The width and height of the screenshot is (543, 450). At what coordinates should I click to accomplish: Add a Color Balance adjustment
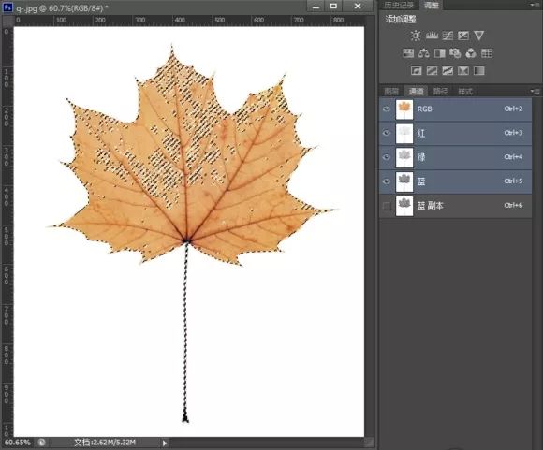[424, 53]
